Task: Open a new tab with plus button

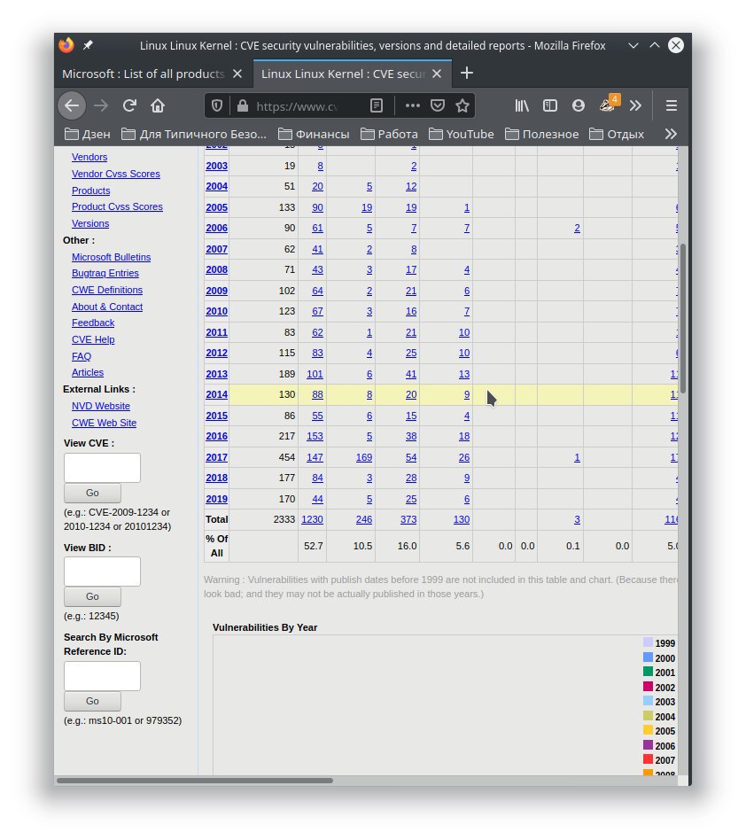Action: tap(466, 74)
